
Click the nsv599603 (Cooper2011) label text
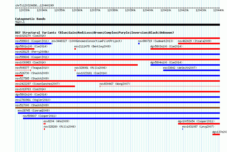pyautogui.click(x=32, y=41)
